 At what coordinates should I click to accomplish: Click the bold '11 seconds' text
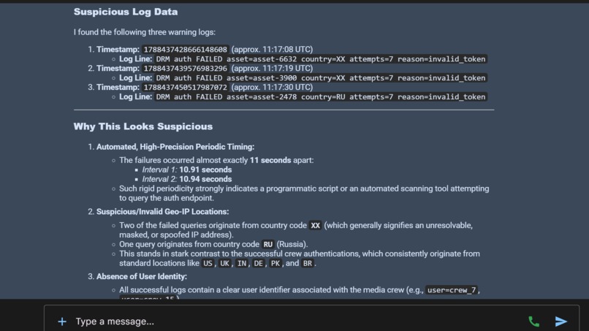click(270, 161)
